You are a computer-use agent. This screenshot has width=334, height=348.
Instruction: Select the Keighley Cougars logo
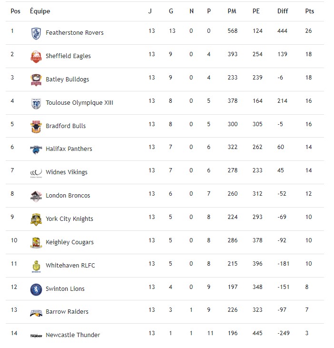36,242
